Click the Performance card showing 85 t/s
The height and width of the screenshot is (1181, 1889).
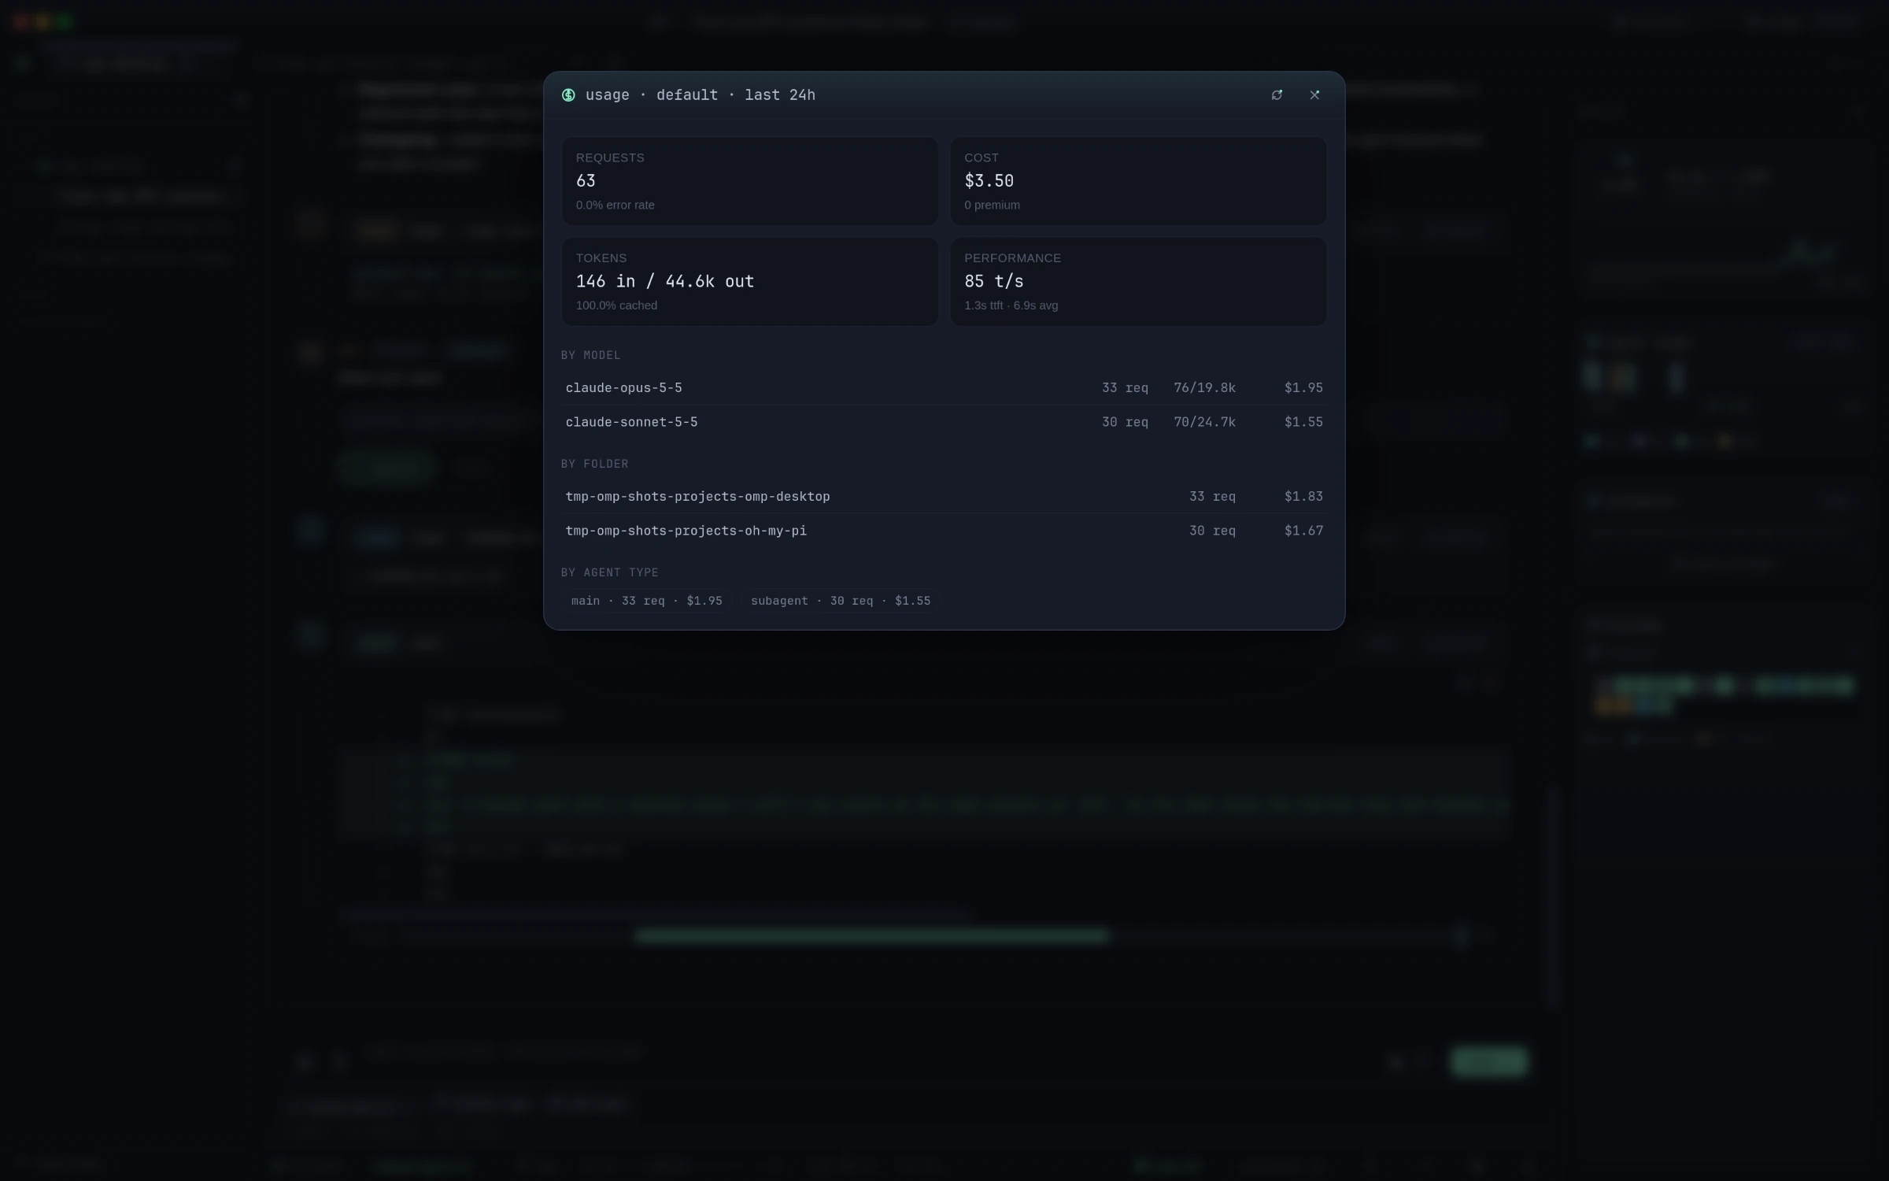(x=1138, y=281)
